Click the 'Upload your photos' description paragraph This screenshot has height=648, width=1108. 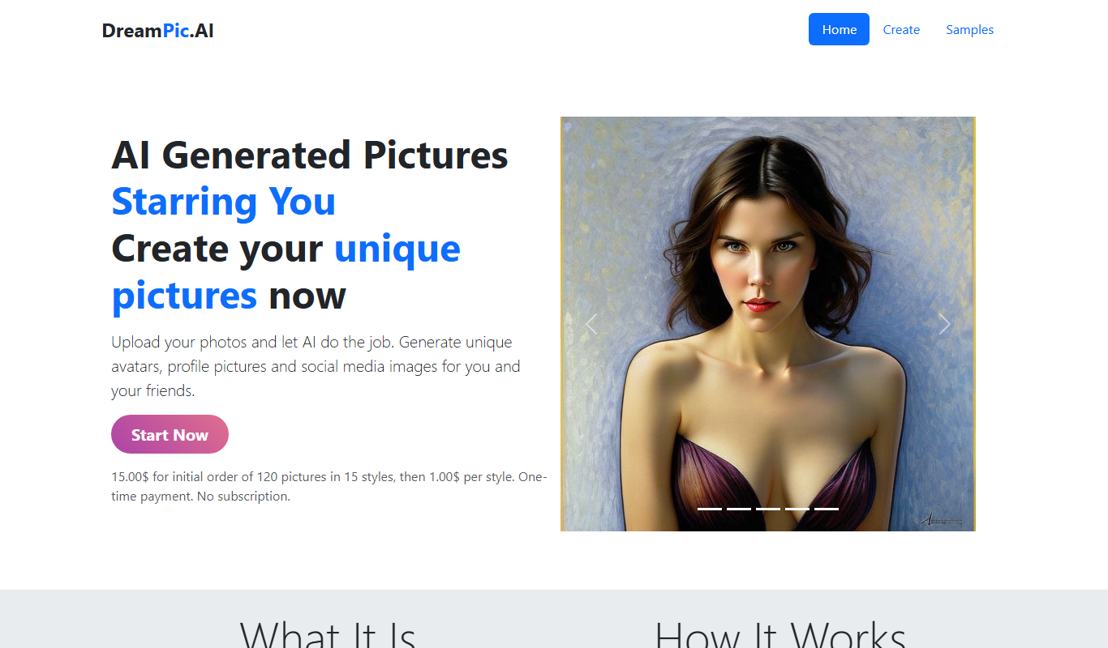(316, 366)
